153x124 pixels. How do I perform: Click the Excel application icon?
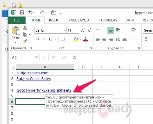pyautogui.click(x=14, y=12)
